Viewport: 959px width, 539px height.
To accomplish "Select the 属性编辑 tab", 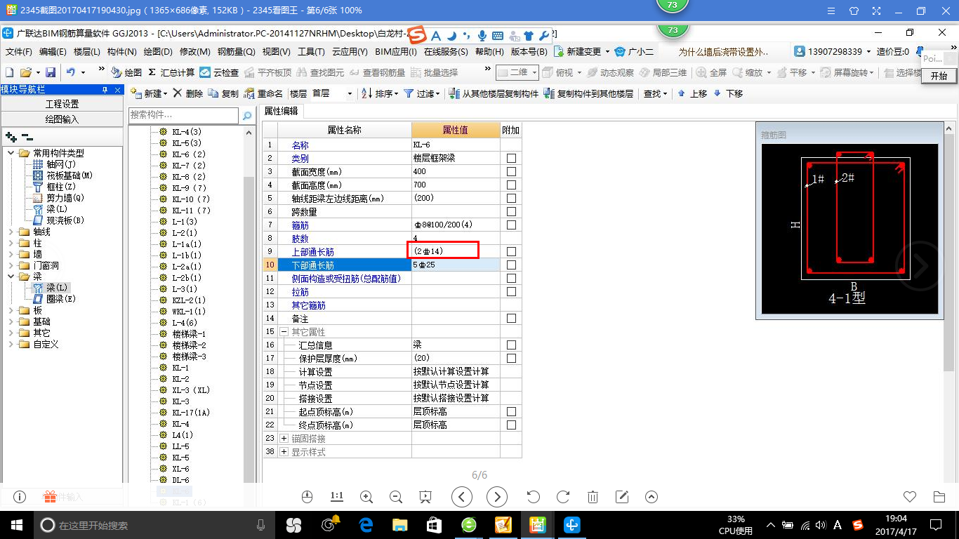I will [281, 111].
